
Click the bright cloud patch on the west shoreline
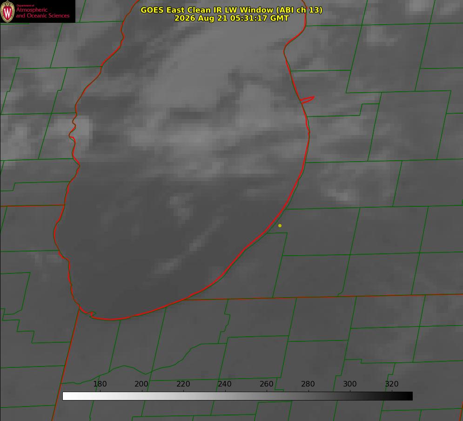[x=82, y=129]
